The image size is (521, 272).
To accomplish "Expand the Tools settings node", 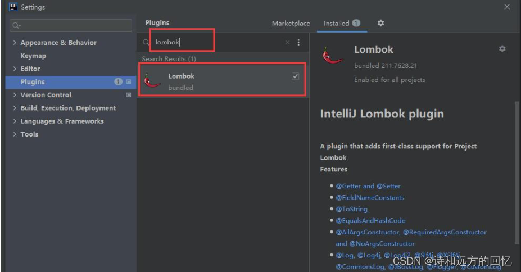I will click(15, 134).
